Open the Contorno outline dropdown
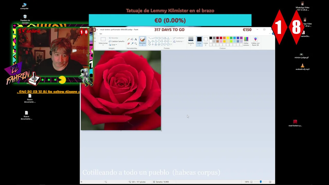 tap(179, 38)
